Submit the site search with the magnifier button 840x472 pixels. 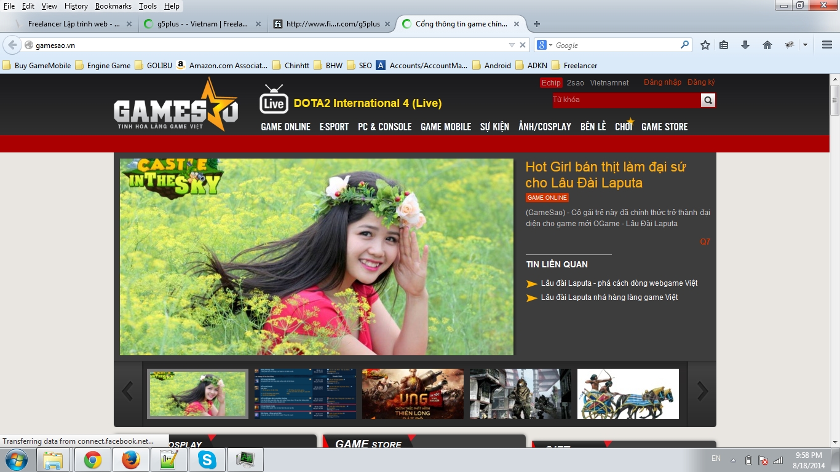click(708, 100)
